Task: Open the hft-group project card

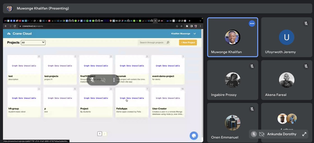Action: click(x=24, y=102)
